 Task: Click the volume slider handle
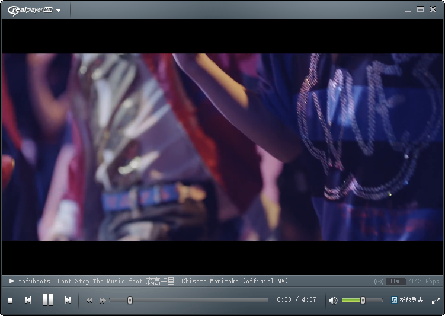(x=363, y=300)
